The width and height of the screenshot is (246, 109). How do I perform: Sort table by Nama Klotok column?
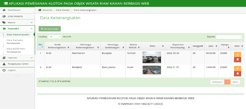click(x=133, y=46)
